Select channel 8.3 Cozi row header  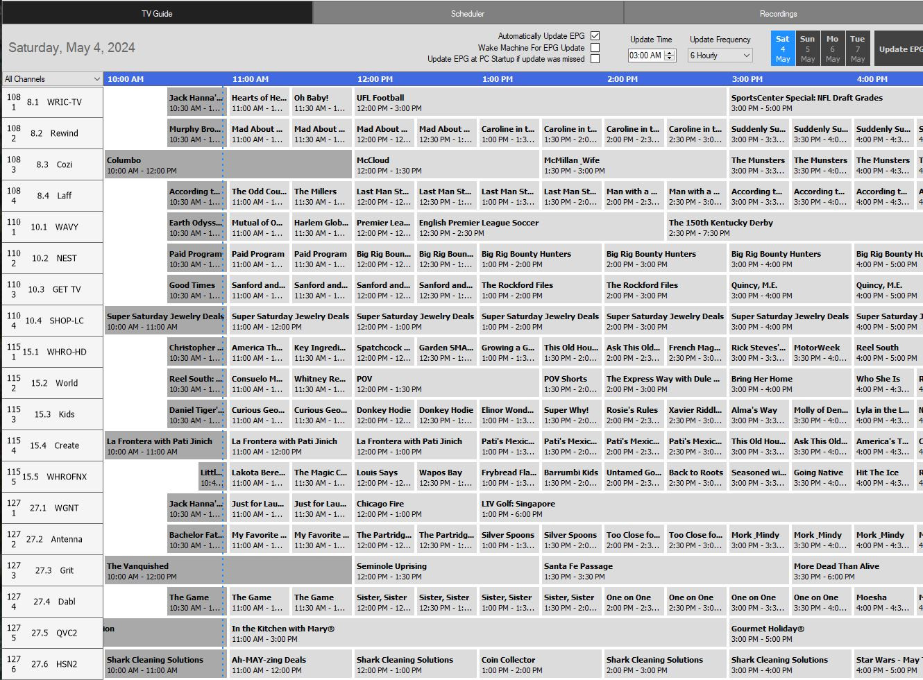(x=53, y=164)
